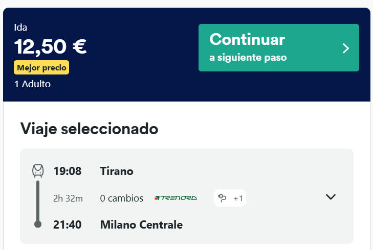The width and height of the screenshot is (373, 250).
Task: Click the train icon beside the 19:08 departure
Action: pyautogui.click(x=38, y=171)
